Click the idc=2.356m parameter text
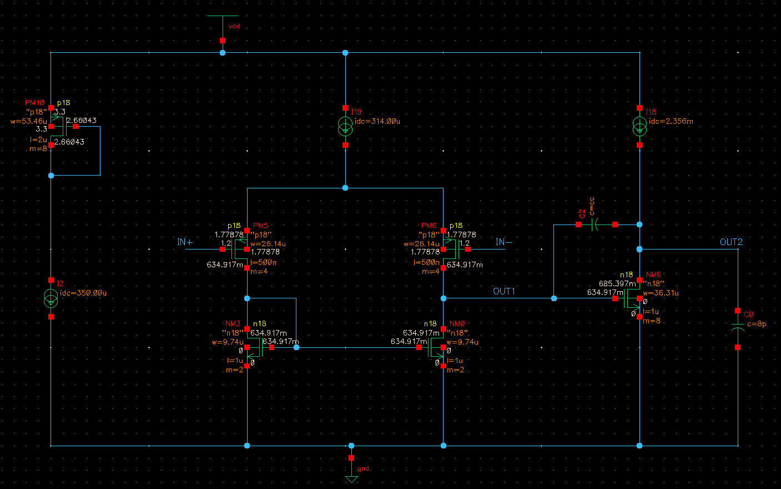The height and width of the screenshot is (489, 781). tap(671, 121)
